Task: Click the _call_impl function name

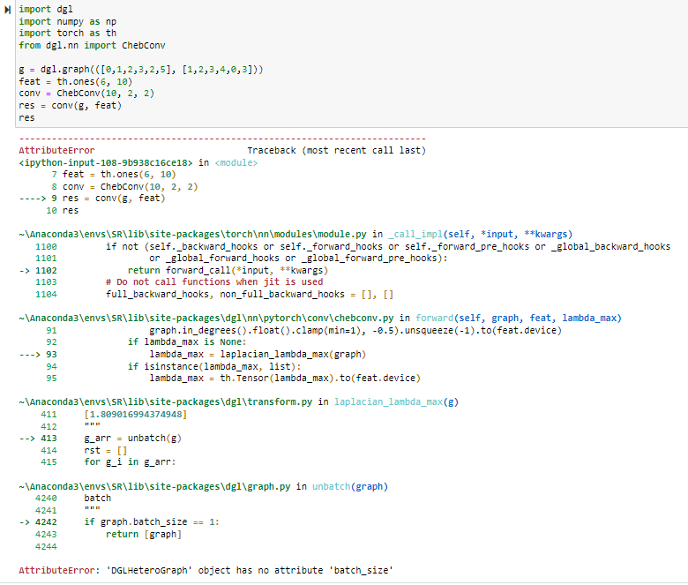Action: (x=415, y=235)
